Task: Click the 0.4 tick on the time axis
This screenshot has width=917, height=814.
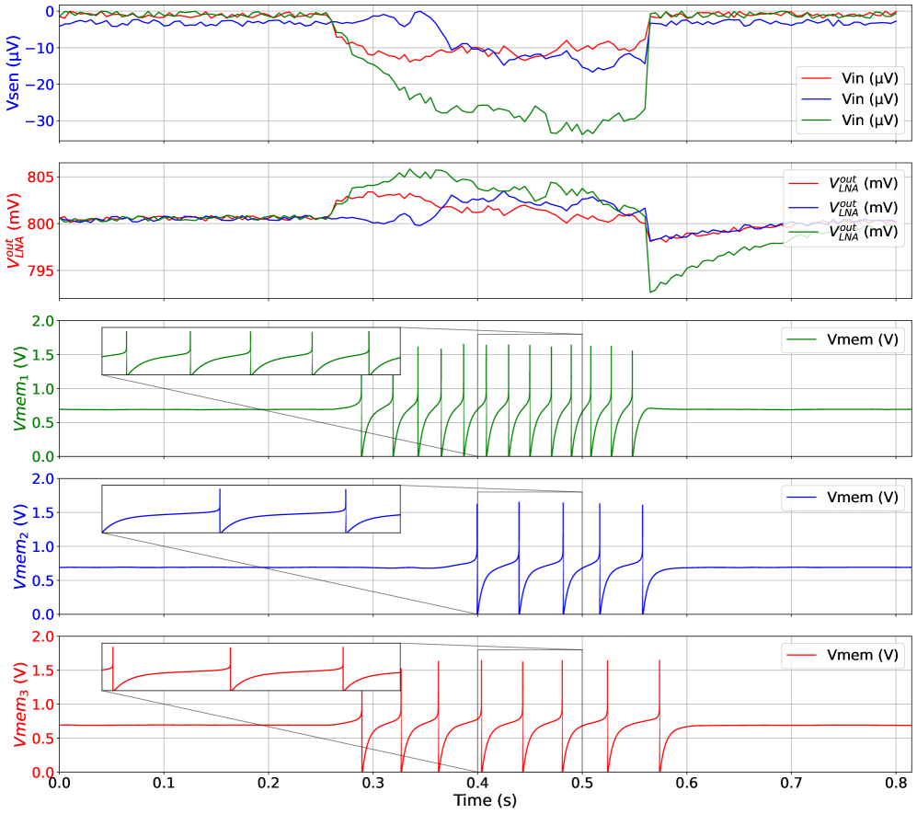Action: coord(477,783)
